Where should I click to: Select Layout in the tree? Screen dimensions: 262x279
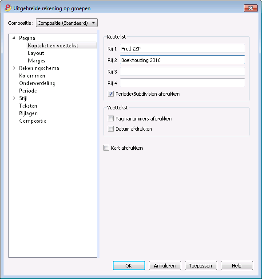(x=36, y=53)
